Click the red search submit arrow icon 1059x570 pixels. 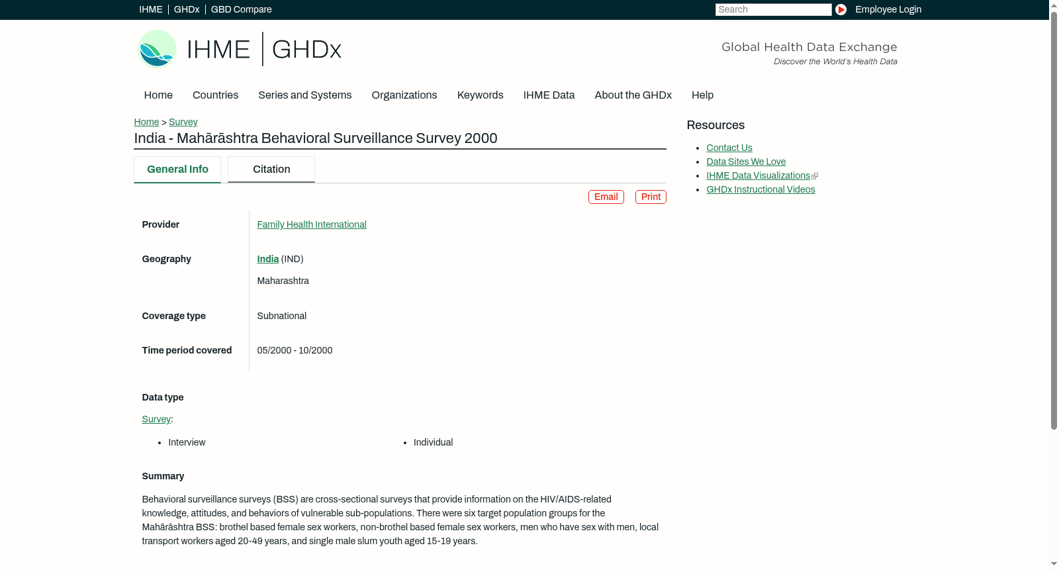coord(841,9)
